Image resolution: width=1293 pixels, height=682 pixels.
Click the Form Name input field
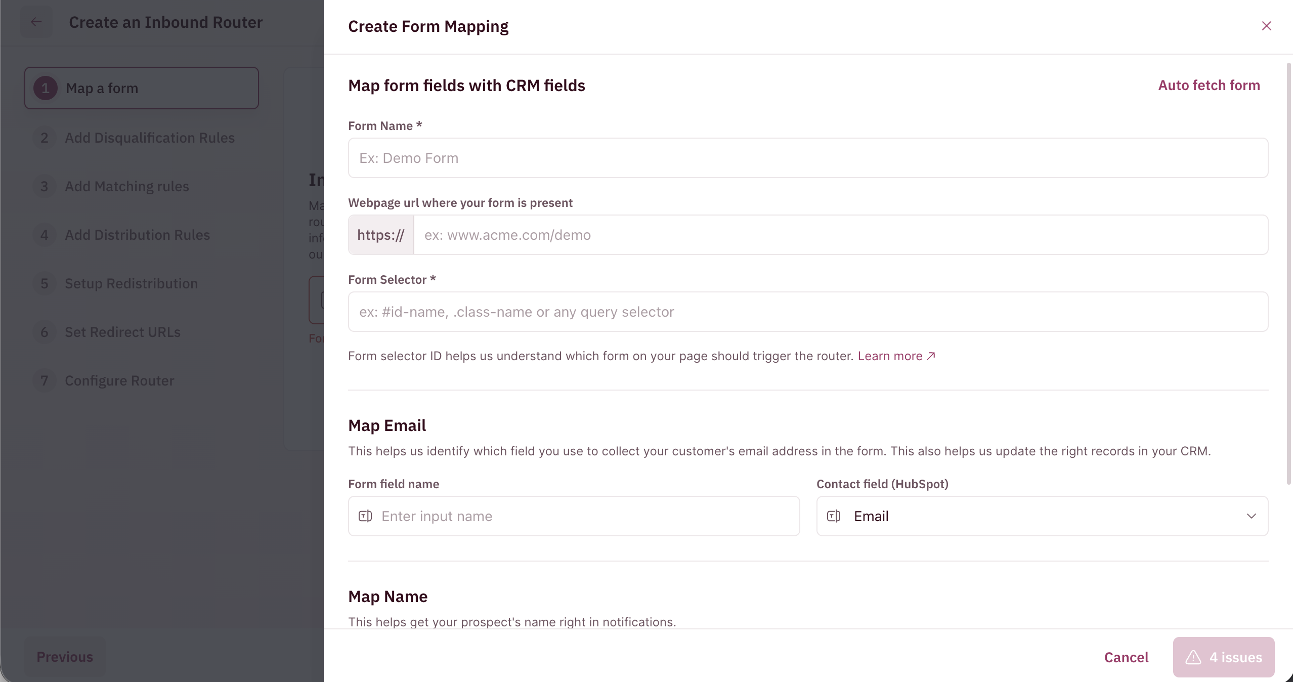coord(808,158)
